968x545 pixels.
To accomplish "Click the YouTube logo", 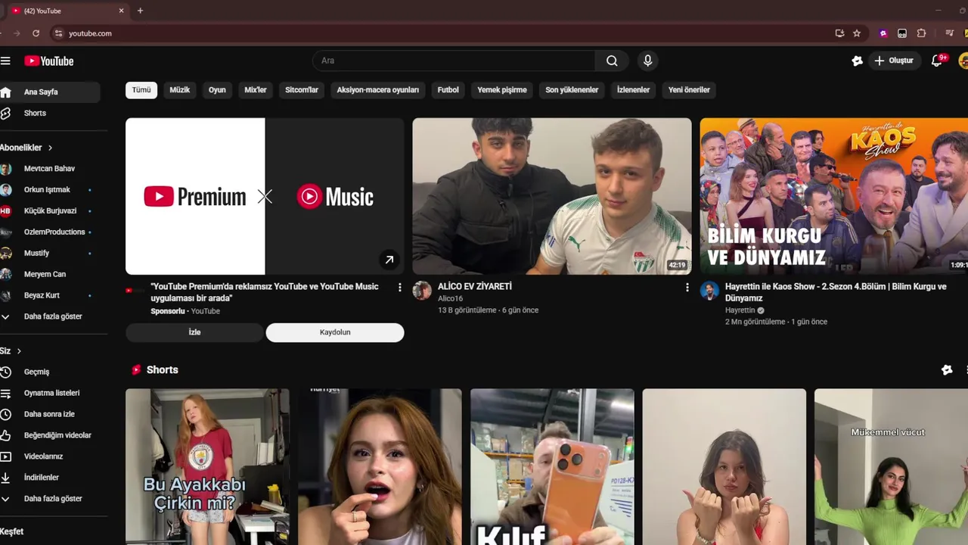I will 48,61.
